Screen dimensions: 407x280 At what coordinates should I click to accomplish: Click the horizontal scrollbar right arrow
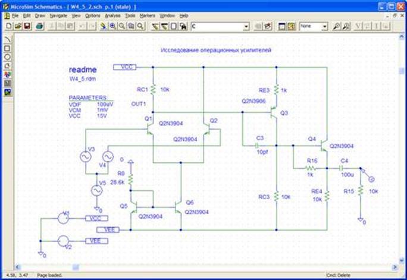395,267
